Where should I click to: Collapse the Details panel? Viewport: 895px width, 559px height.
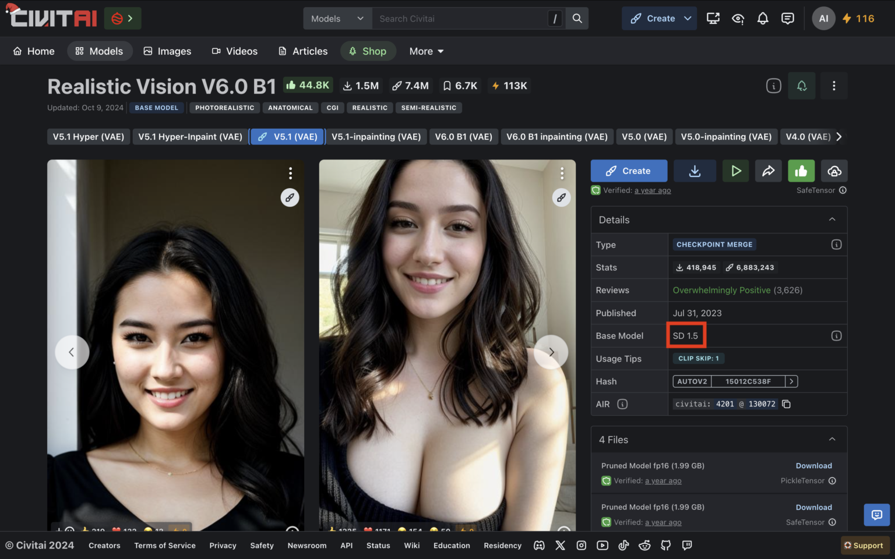click(832, 220)
